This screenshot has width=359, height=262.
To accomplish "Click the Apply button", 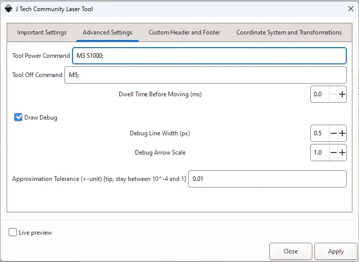I will click(336, 251).
